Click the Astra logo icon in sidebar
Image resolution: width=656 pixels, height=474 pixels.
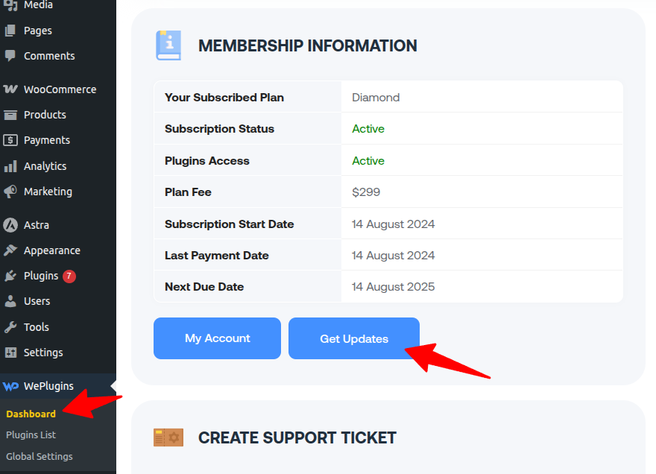pyautogui.click(x=11, y=224)
